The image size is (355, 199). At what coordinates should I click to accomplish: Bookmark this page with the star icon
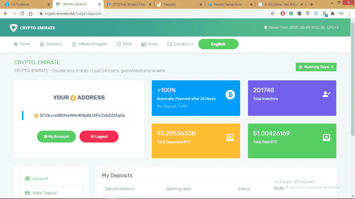[272, 13]
